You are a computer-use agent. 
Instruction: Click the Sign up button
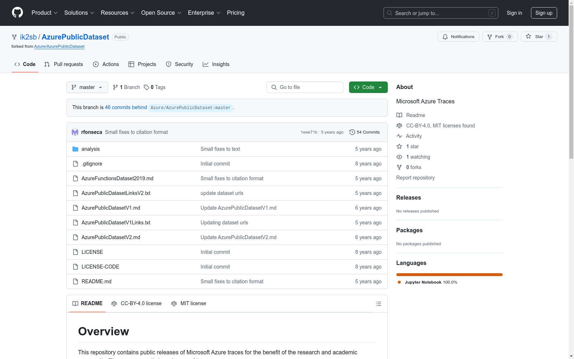tap(544, 13)
